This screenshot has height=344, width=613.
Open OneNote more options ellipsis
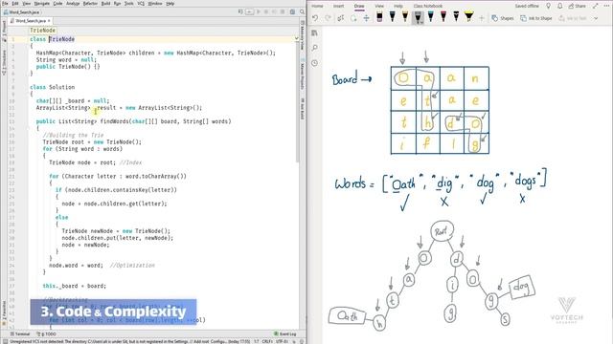coord(606,6)
